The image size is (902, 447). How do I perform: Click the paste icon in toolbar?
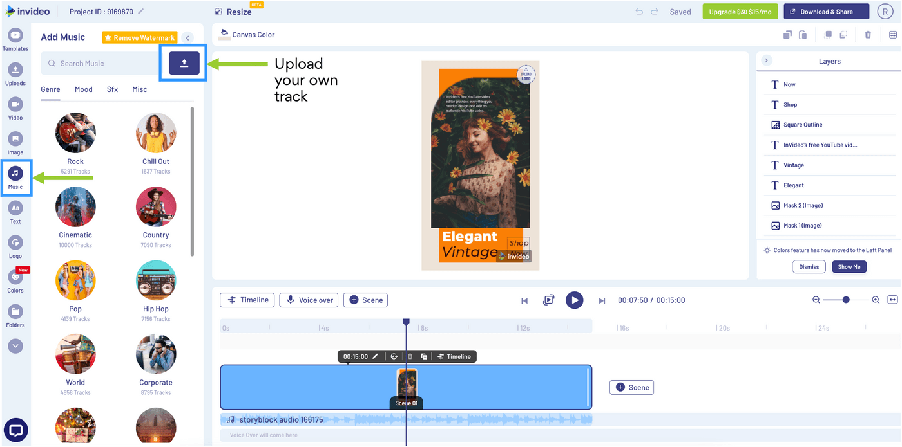803,35
